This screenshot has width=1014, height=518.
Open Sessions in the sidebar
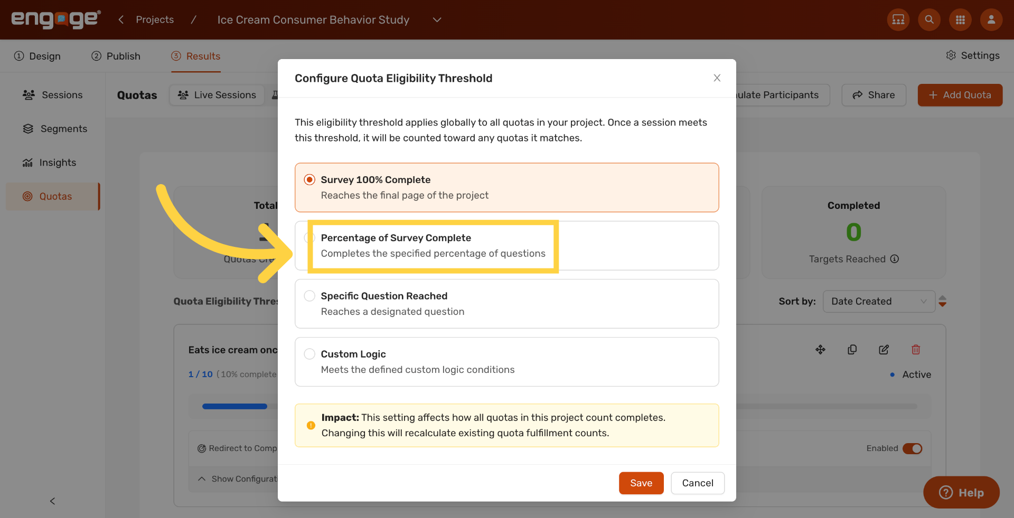tap(52, 95)
